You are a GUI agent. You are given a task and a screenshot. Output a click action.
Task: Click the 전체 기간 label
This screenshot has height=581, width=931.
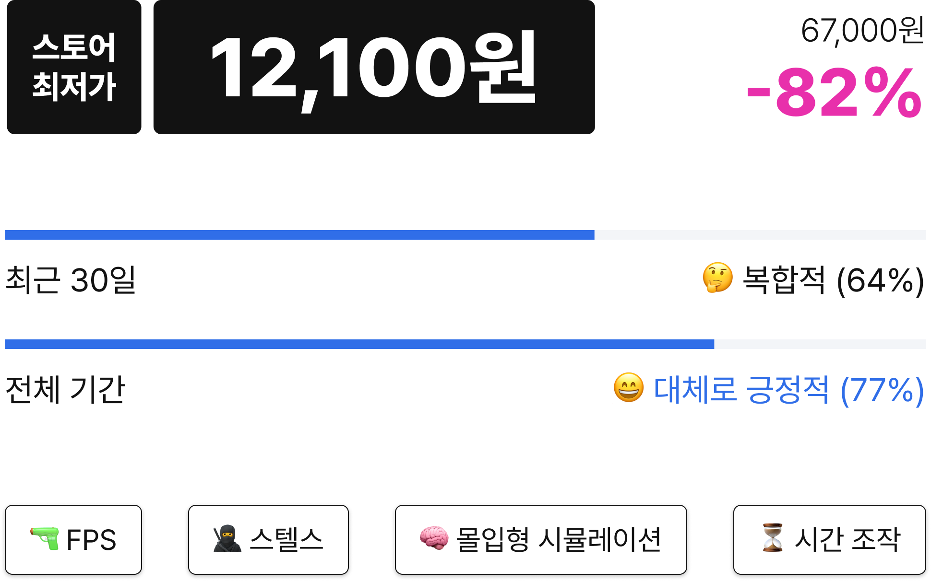(x=65, y=389)
